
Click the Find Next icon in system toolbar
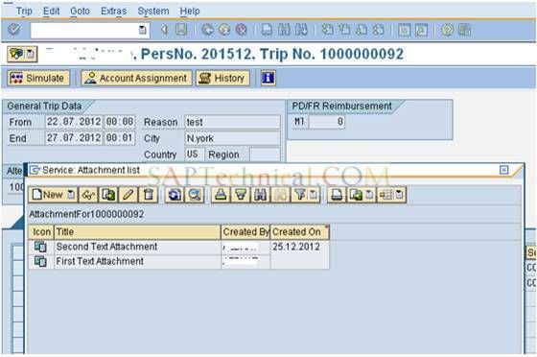(x=301, y=30)
